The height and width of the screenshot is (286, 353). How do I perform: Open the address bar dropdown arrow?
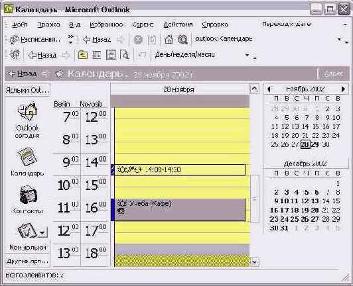click(x=339, y=40)
